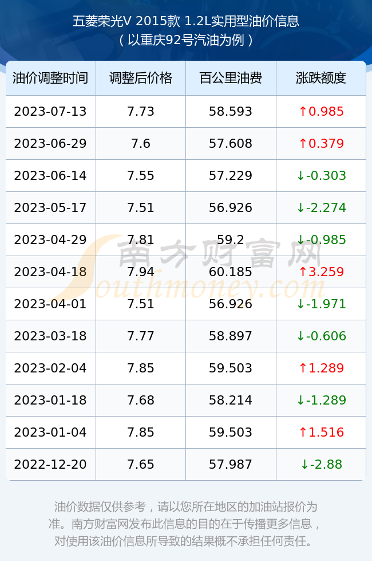Image resolution: width=372 pixels, height=573 pixels.
Task: Click the 五菱荣光V title heading
Action: point(186,21)
